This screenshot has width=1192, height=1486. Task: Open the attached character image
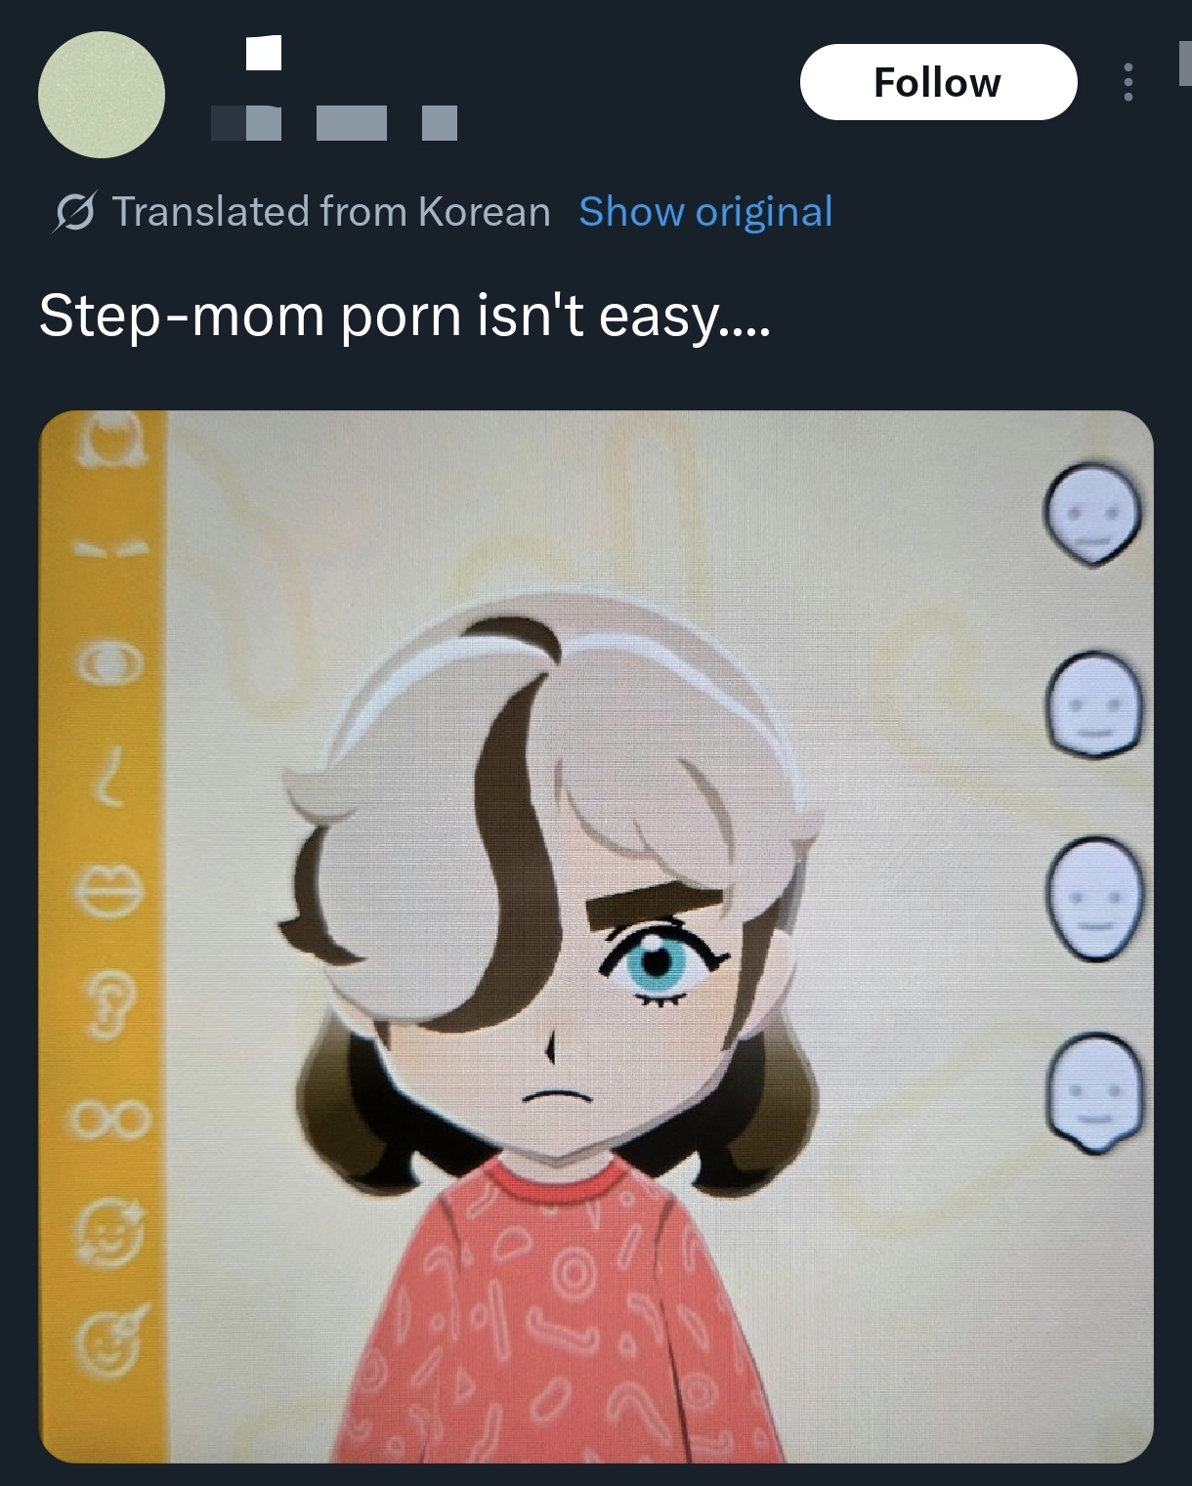pos(596,936)
